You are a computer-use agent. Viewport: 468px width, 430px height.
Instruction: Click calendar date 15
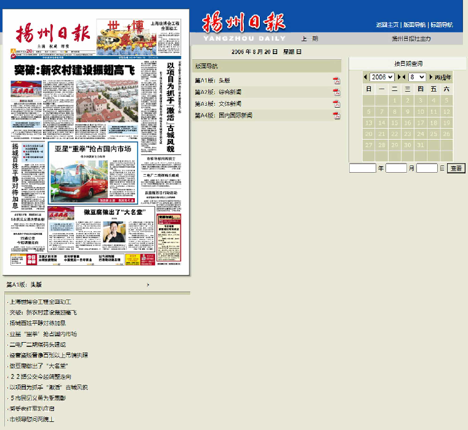point(395,123)
